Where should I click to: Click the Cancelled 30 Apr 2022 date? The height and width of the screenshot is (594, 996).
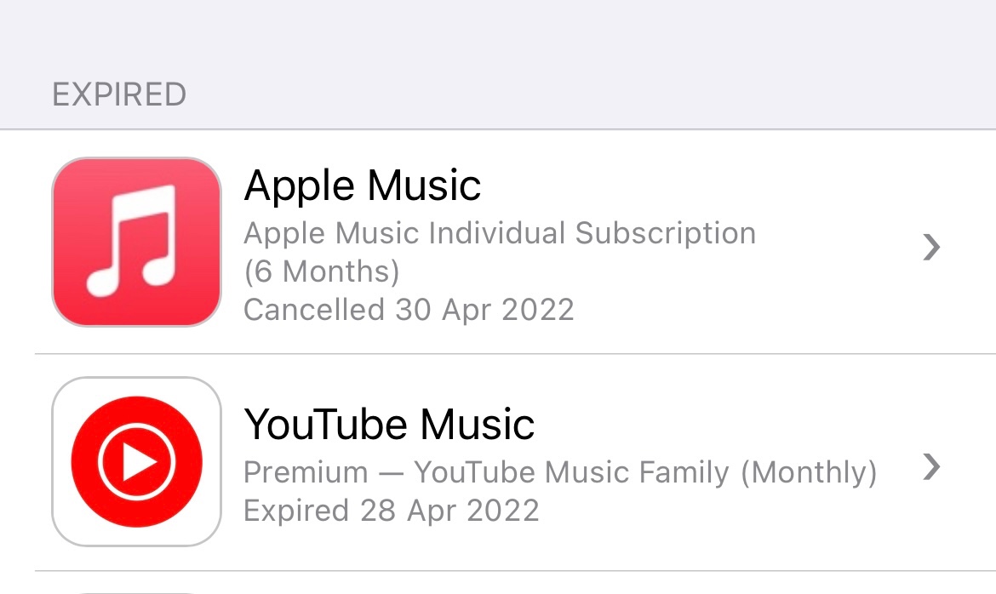409,309
